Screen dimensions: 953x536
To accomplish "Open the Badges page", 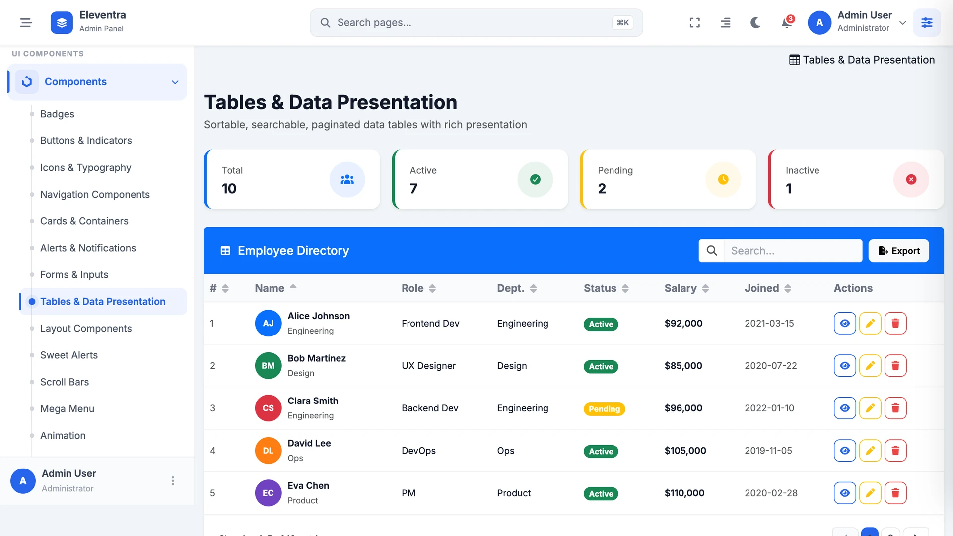I will (x=57, y=114).
